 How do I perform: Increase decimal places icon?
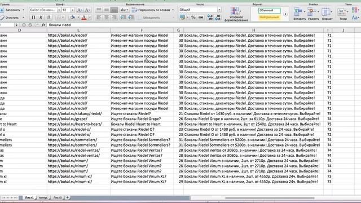point(210,17)
